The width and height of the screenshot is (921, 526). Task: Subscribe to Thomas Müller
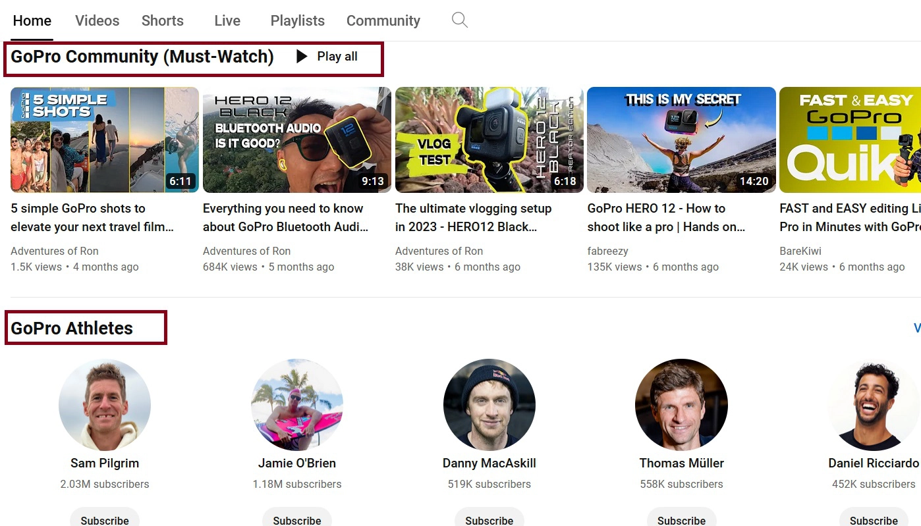click(x=681, y=517)
